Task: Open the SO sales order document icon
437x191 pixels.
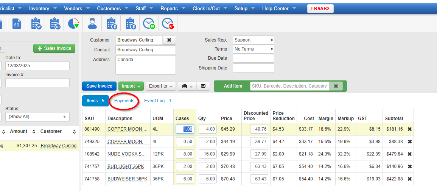Action: (17, 23)
